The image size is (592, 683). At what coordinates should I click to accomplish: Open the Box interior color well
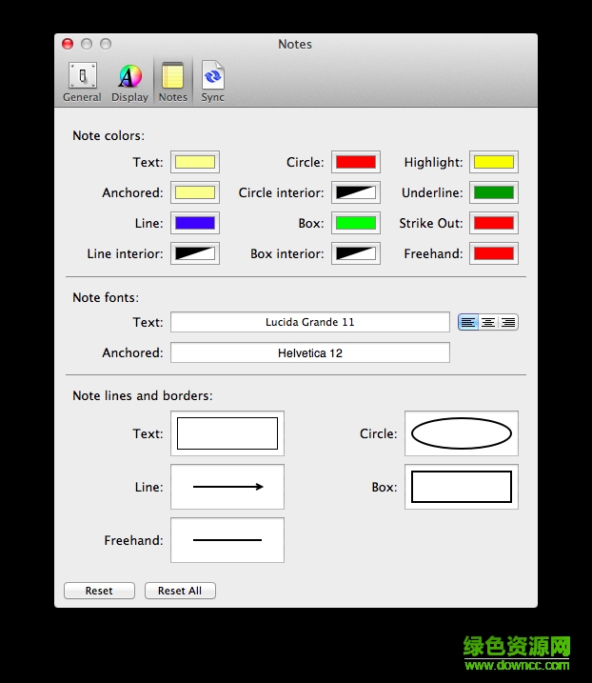click(356, 253)
